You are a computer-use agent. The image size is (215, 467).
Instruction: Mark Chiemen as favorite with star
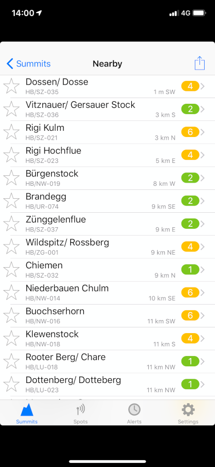[11, 269]
